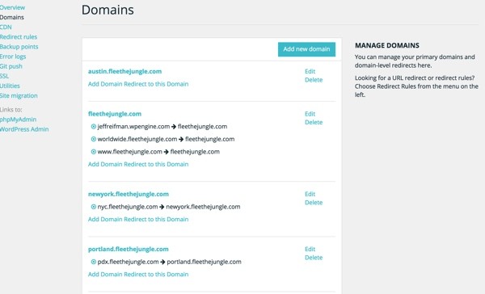The height and width of the screenshot is (294, 485).
Task: Edit austin.fleethejungle.com domain
Action: 310,71
